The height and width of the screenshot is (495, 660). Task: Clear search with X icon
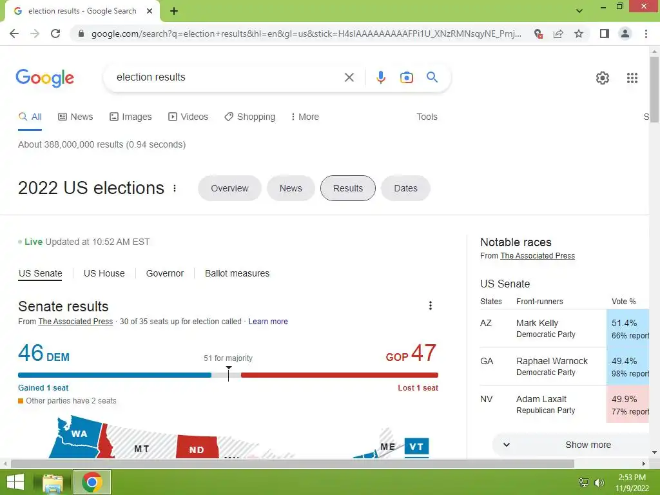click(x=349, y=77)
